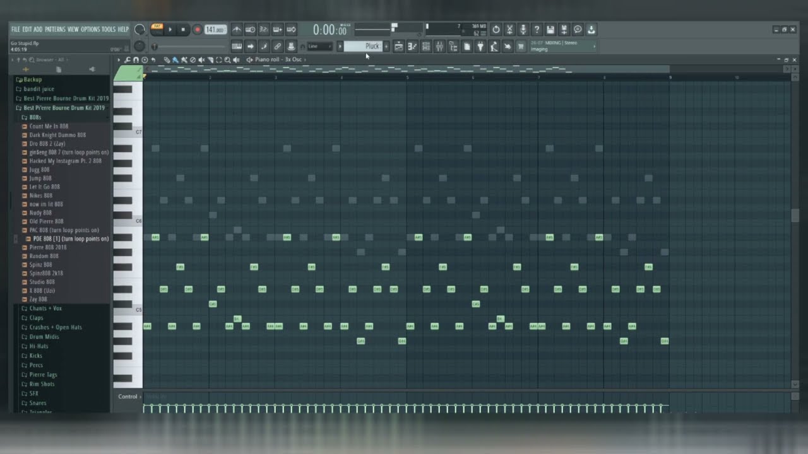Select the Draw pencil tool
Image resolution: width=808 pixels, height=454 pixels.
coord(167,60)
